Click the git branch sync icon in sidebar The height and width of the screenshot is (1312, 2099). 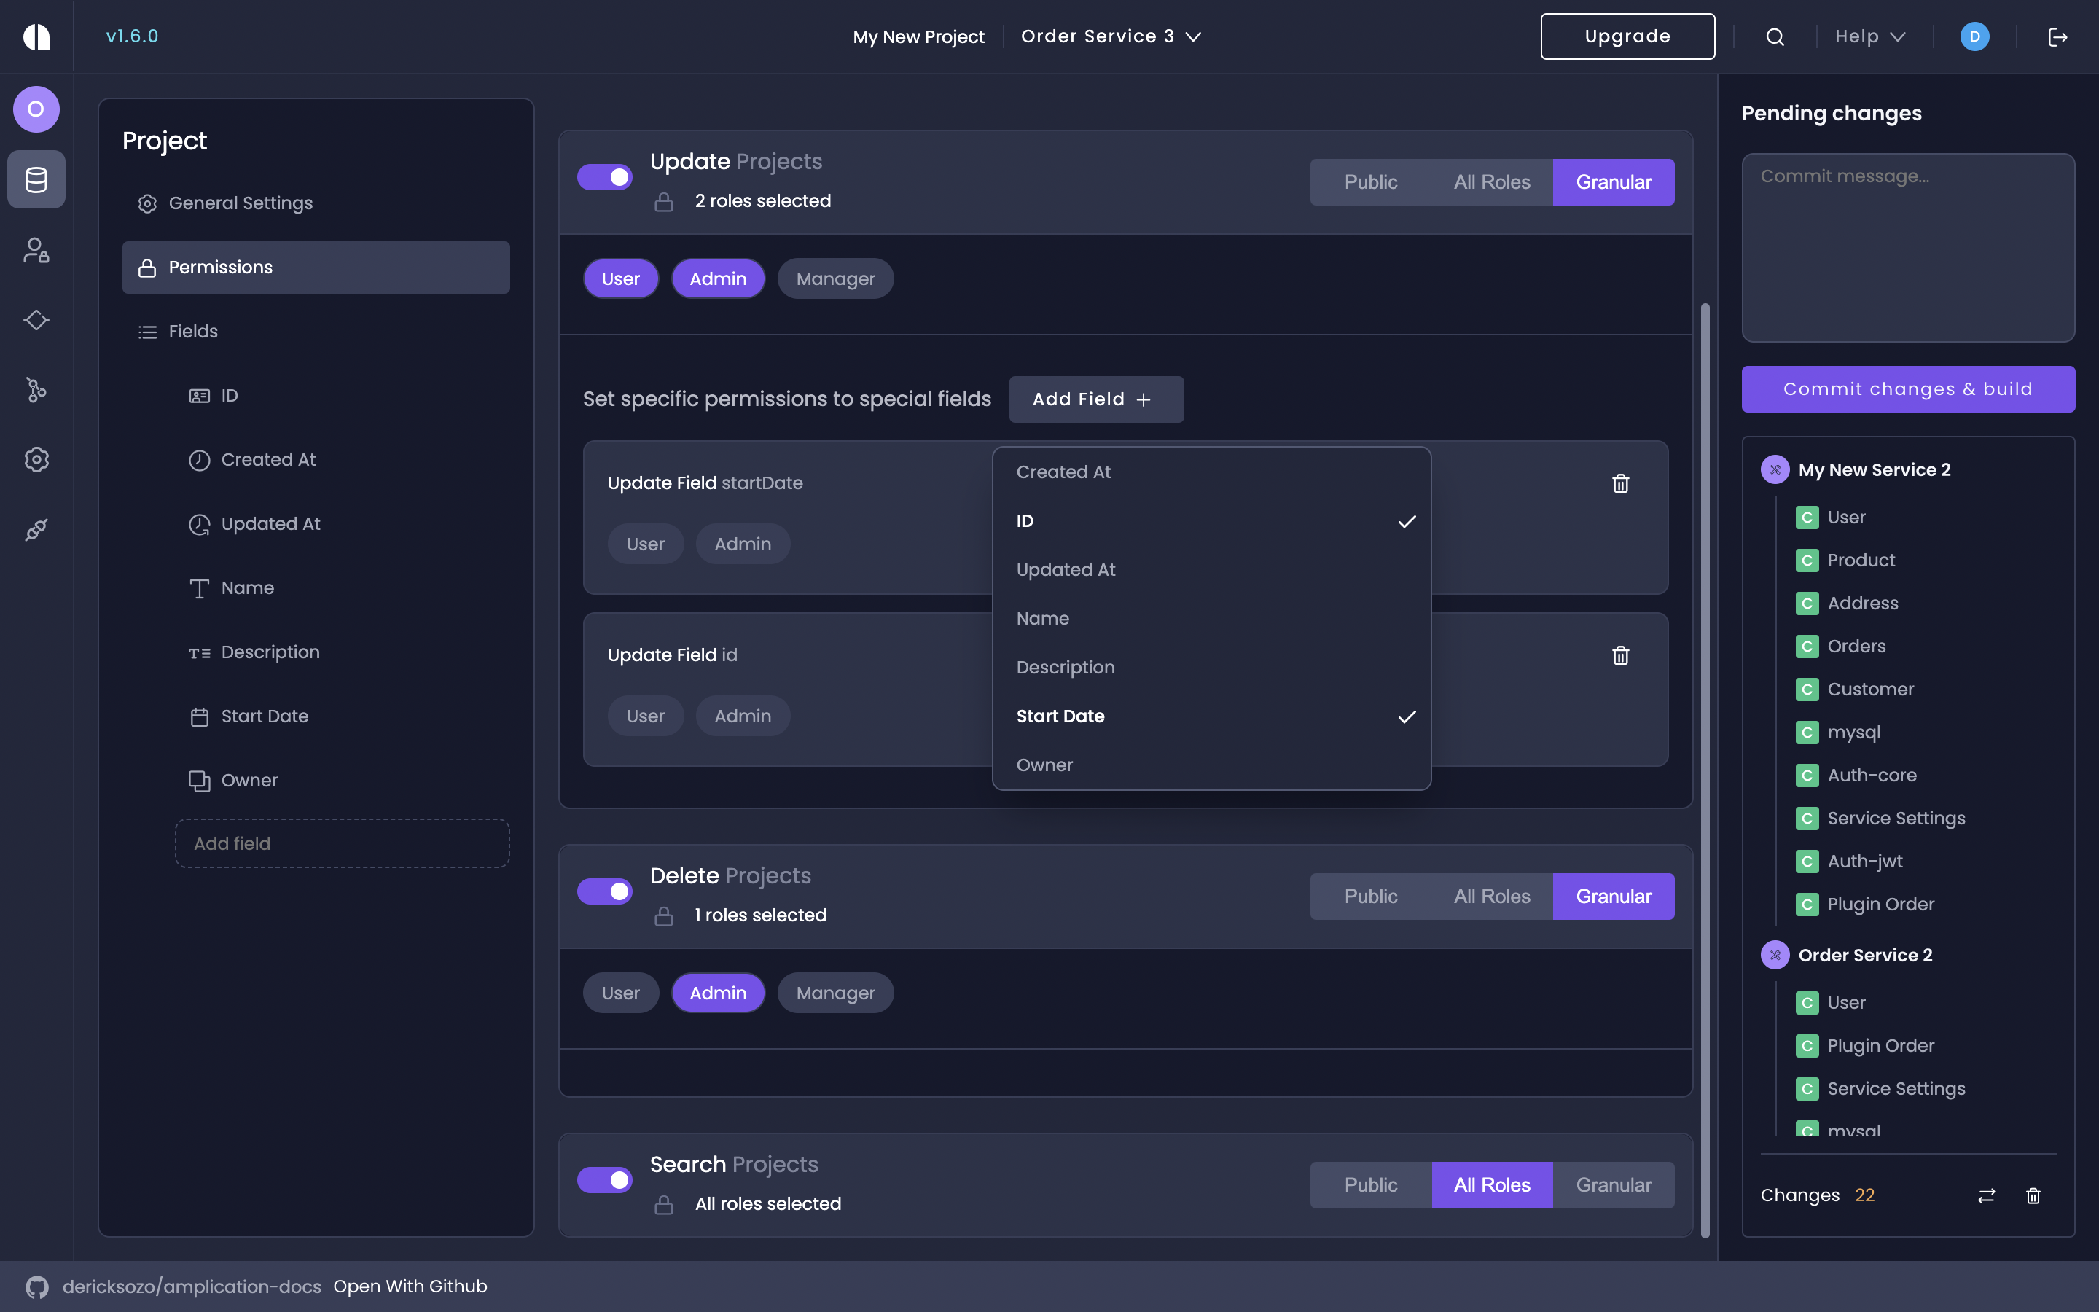pos(36,390)
